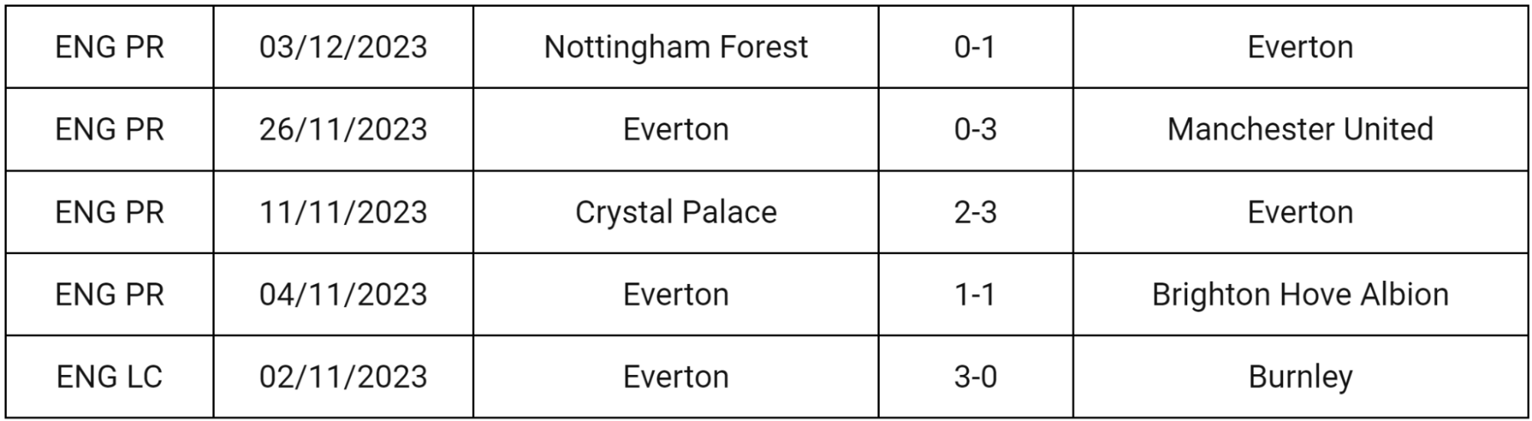Click Everton home team against Burnley

pos(675,377)
